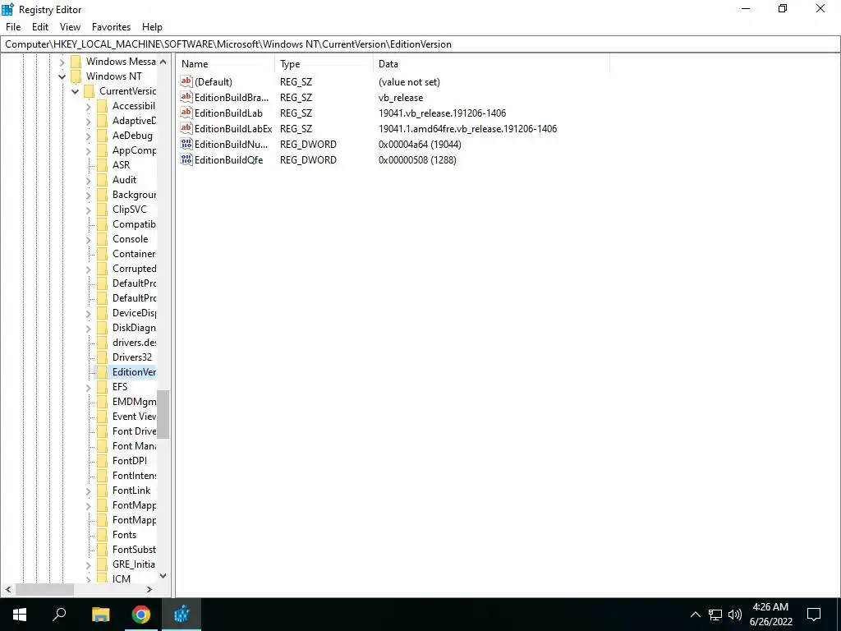Viewport: 841px width, 631px height.
Task: Click the Registry Editor taskbar icon
Action: pos(182,615)
